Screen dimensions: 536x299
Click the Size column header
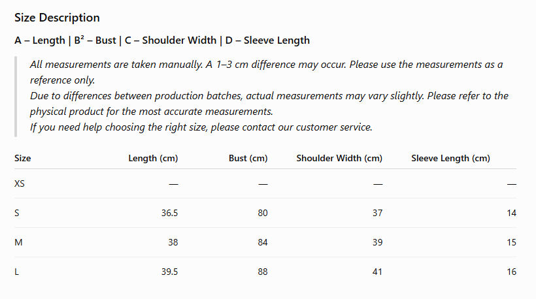tap(23, 158)
